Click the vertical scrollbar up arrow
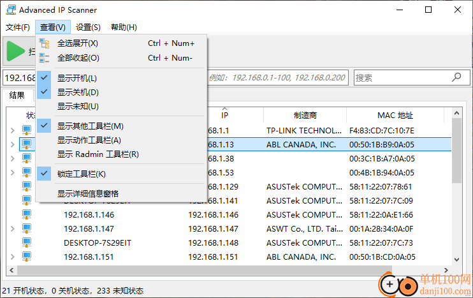Viewport: 473px width, 298px height. (x=456, y=113)
